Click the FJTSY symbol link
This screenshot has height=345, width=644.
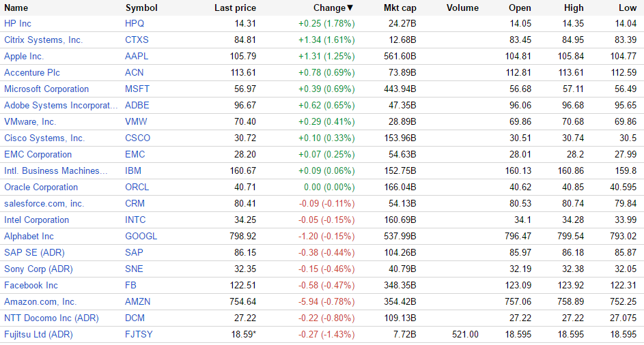[139, 334]
